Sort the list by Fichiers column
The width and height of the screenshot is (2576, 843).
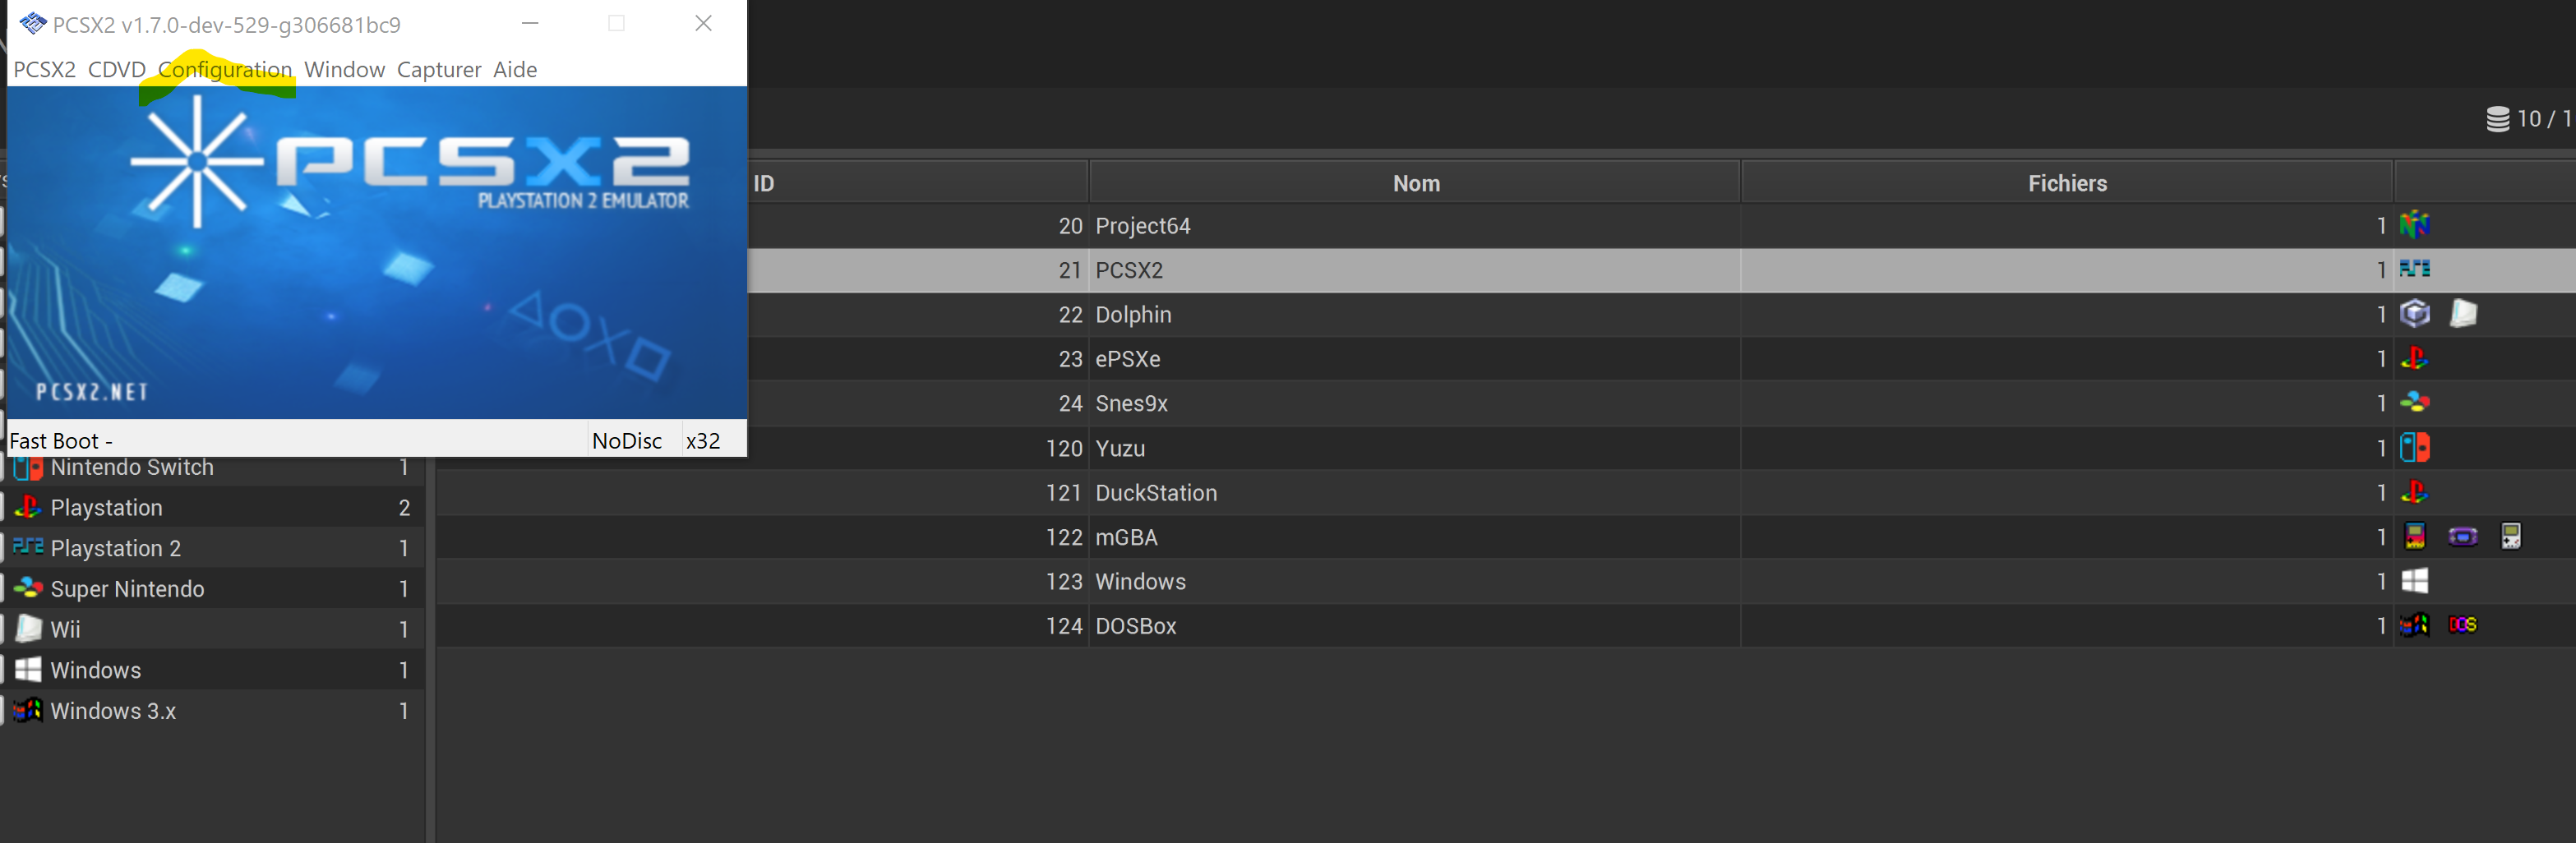tap(2067, 183)
